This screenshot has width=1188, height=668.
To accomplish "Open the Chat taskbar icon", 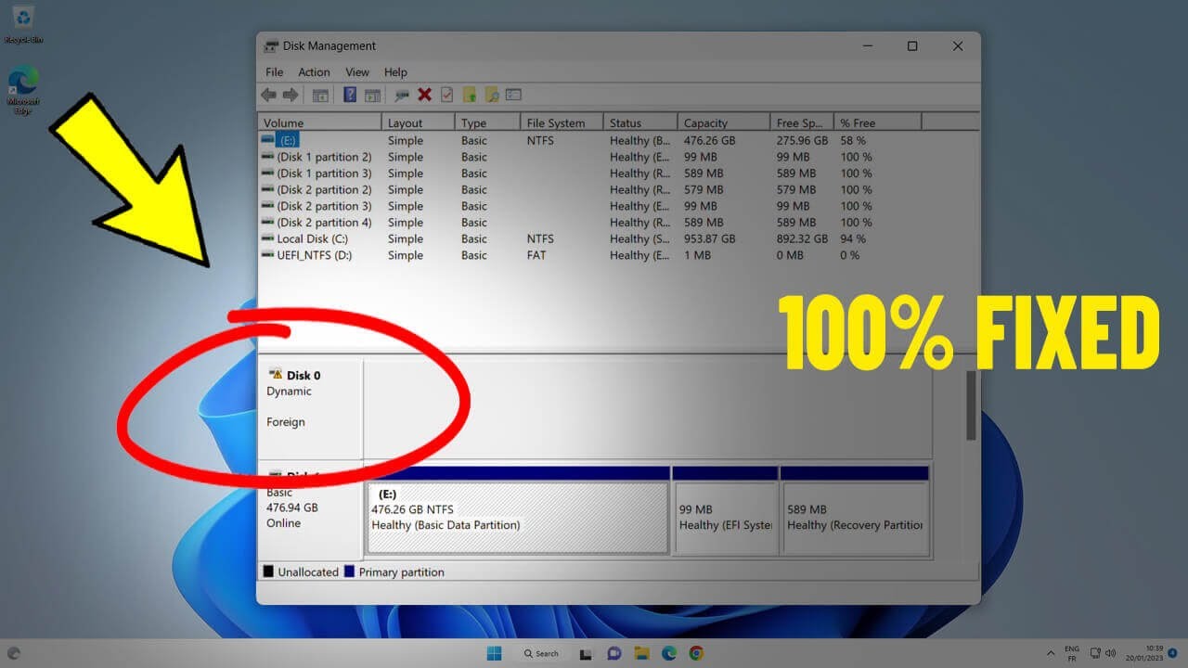I will pos(613,653).
